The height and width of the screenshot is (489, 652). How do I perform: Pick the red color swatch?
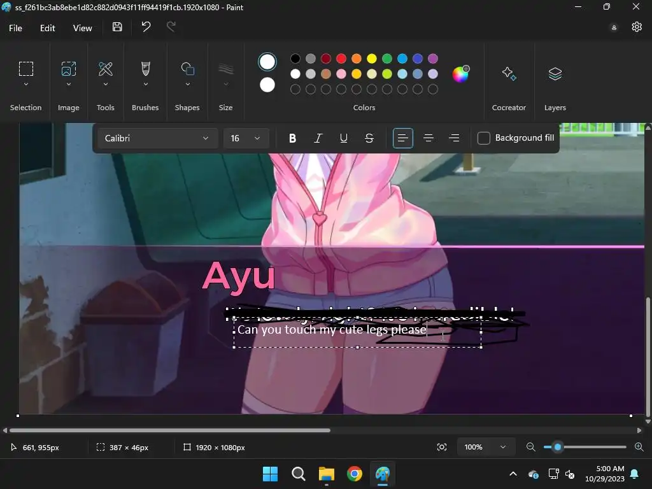click(341, 59)
